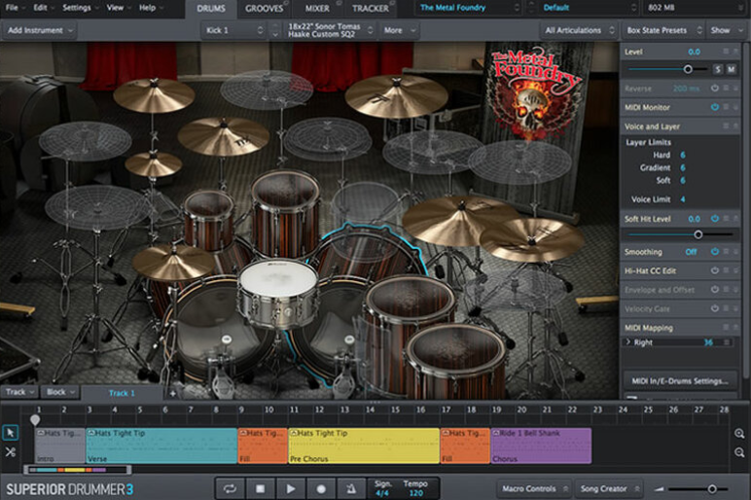751x500 pixels.
Task: Open the All Articulations dropdown
Action: tap(579, 30)
